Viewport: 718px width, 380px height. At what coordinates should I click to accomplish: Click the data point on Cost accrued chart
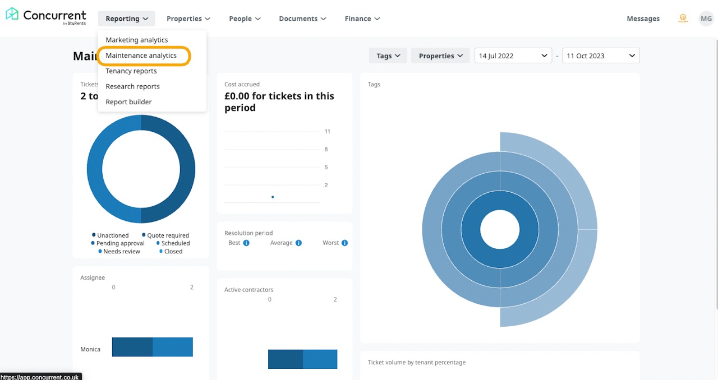coord(273,197)
